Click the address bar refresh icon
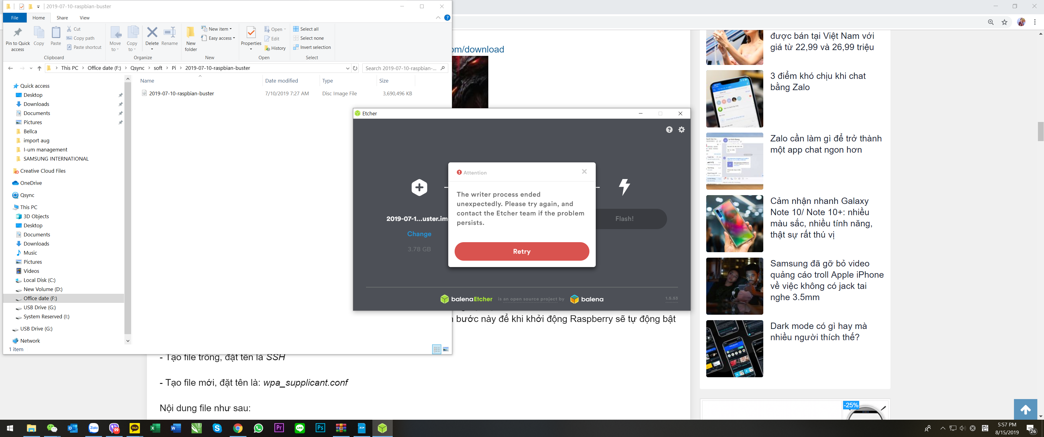The height and width of the screenshot is (437, 1044). pos(355,68)
